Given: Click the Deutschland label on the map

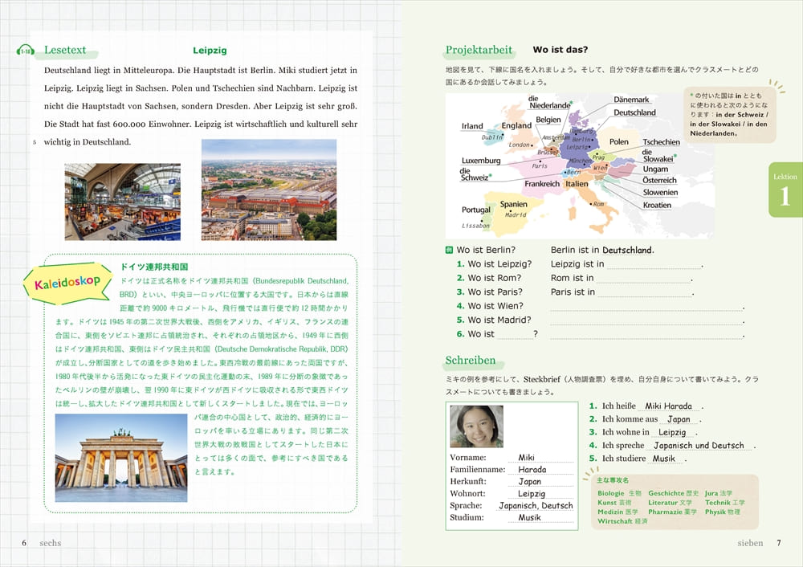Looking at the screenshot, I should [634, 113].
